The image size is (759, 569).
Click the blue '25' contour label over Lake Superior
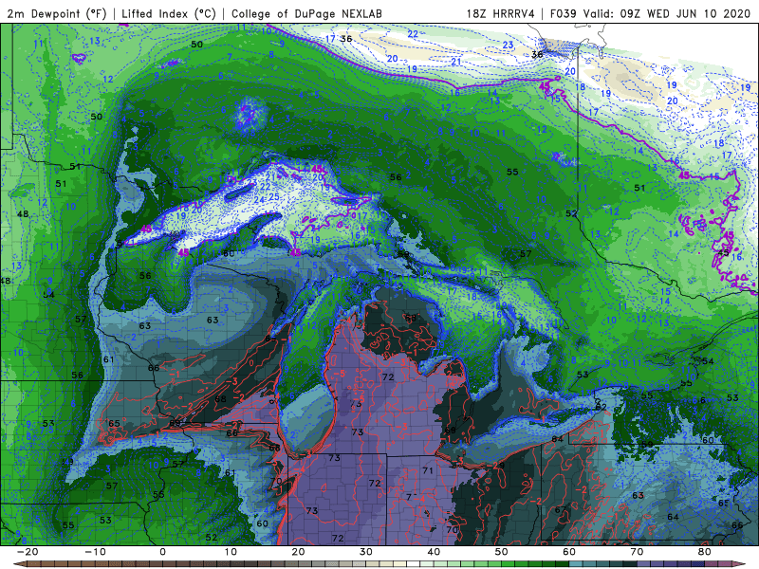[x=274, y=197]
